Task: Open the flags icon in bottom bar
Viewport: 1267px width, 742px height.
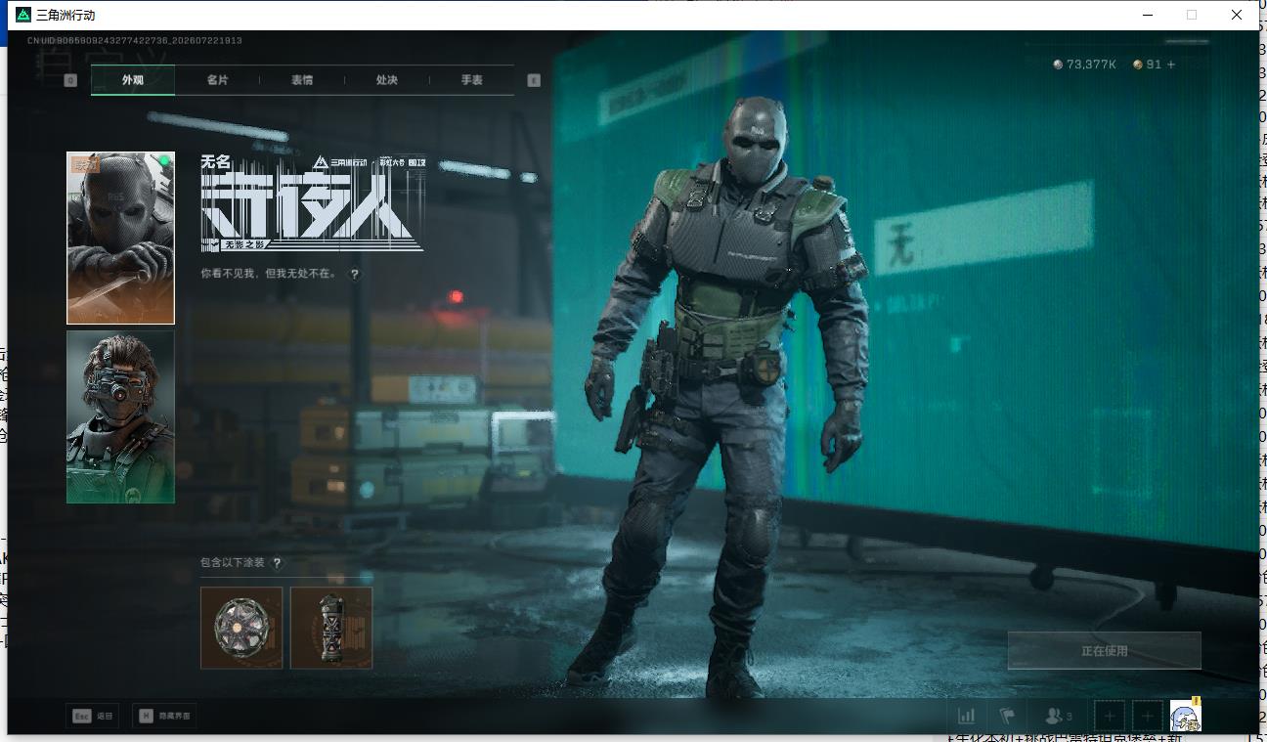Action: pos(1007,717)
